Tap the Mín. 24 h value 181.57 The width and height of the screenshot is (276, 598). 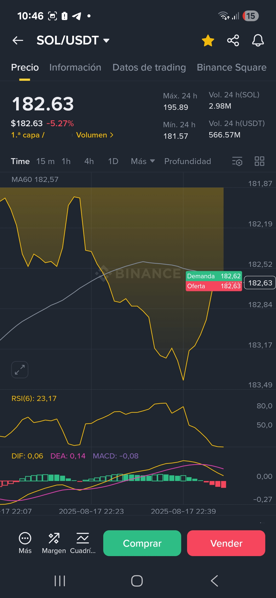pyautogui.click(x=176, y=136)
